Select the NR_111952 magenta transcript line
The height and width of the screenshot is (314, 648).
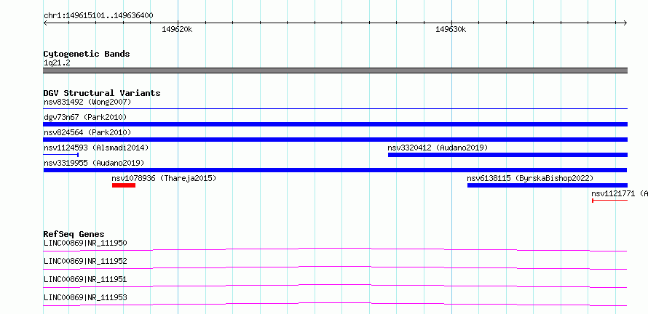click(335, 267)
